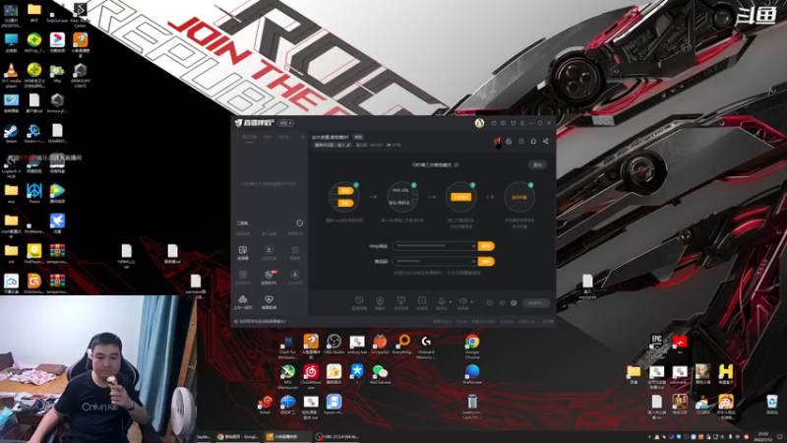
Task: Mute the microphone in bottom toolbar
Action: [441, 302]
